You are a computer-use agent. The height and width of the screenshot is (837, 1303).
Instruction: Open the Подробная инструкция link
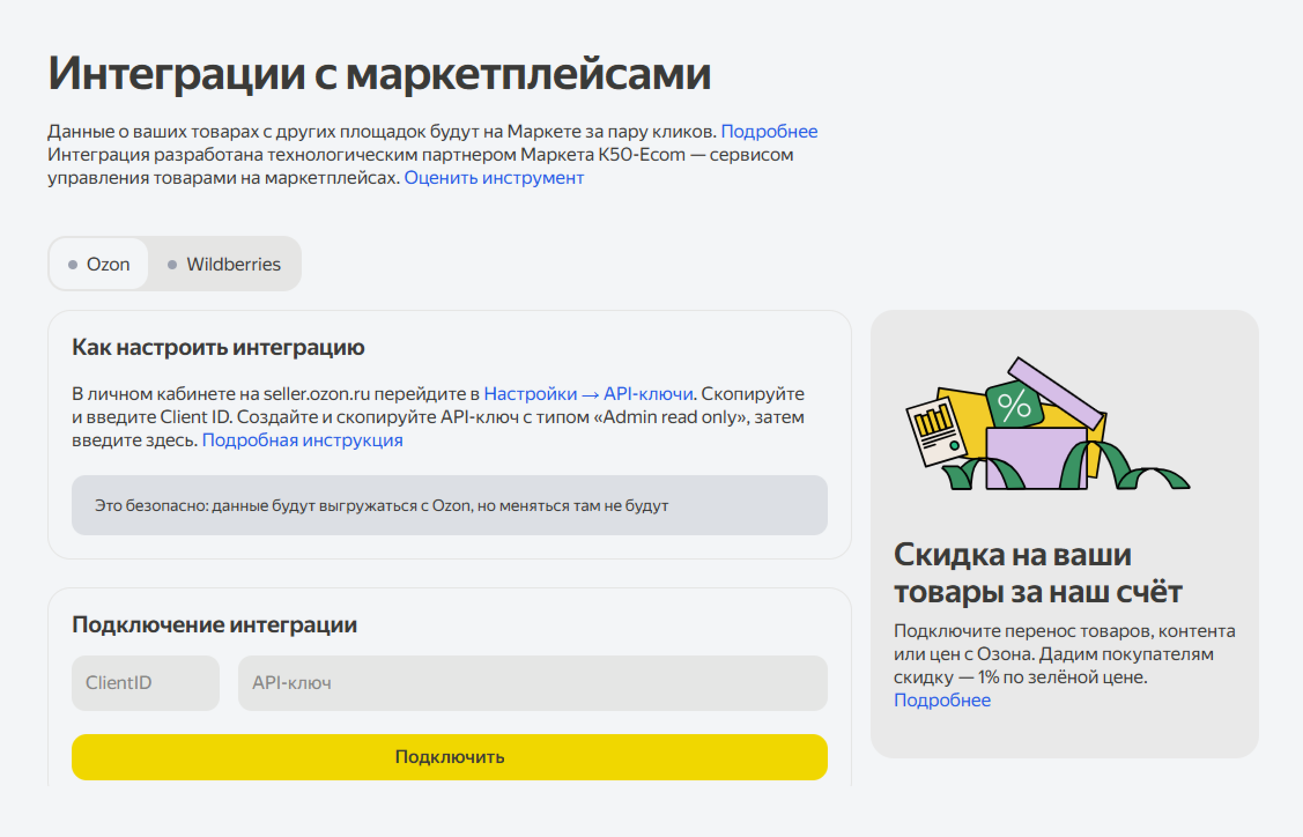point(302,440)
